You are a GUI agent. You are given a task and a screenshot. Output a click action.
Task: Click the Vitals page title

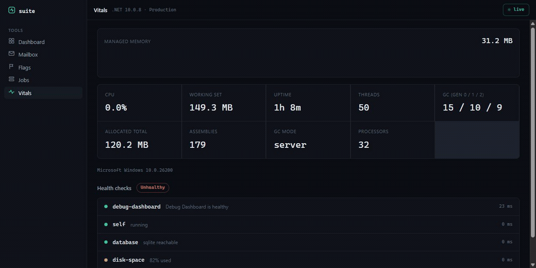[100, 10]
